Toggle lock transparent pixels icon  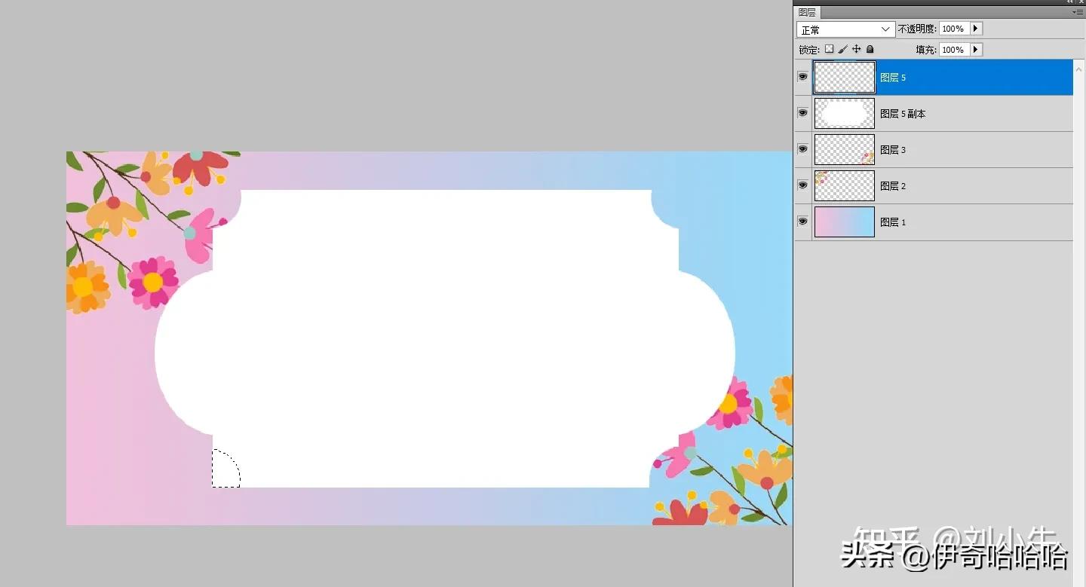coord(829,49)
